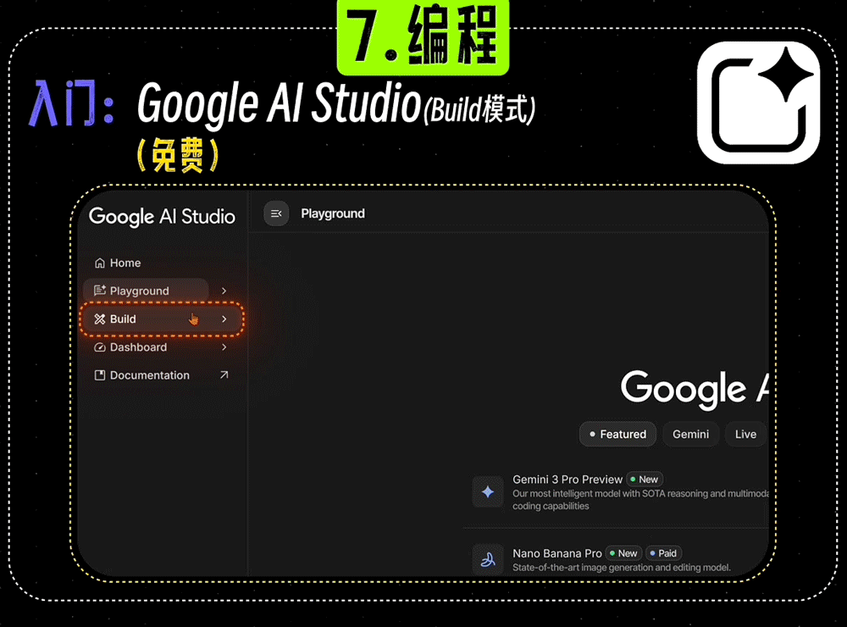This screenshot has height=627, width=847.
Task: Select the Gemini filter tab
Action: click(x=691, y=434)
